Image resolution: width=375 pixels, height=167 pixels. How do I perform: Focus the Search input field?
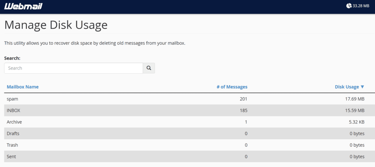pyautogui.click(x=74, y=68)
